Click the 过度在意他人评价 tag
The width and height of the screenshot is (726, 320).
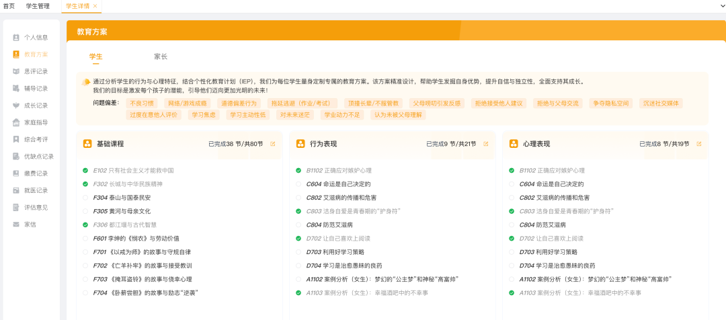[x=154, y=115]
